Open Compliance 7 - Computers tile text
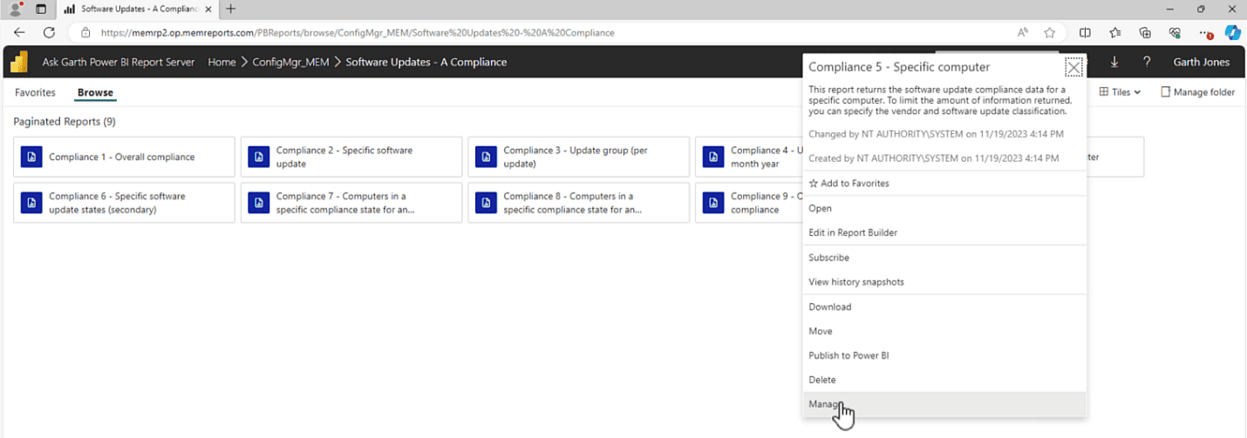This screenshot has width=1247, height=438. click(345, 203)
